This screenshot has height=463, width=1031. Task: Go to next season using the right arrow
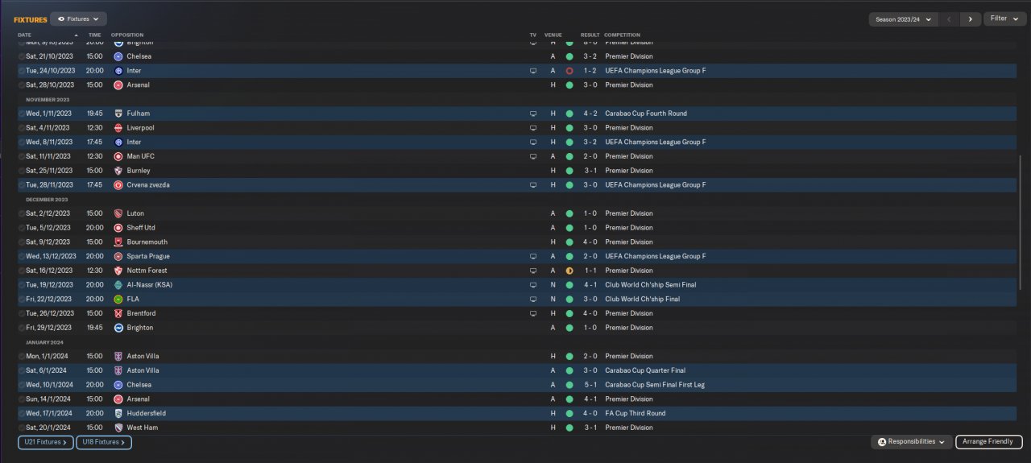971,19
